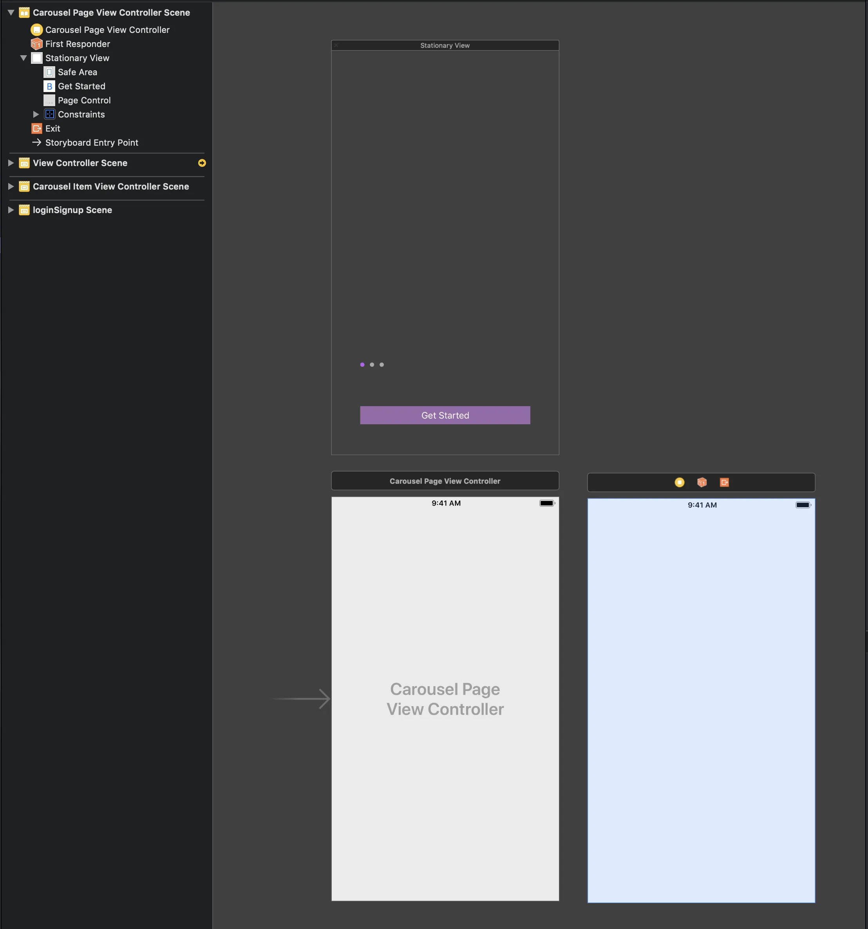868x929 pixels.
Task: Select Storyboard Entry Point in the outline
Action: [x=92, y=143]
